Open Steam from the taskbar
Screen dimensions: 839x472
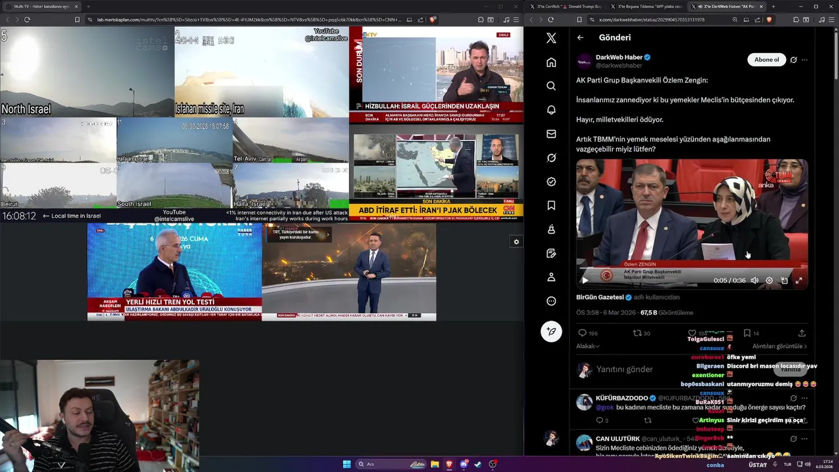pos(478,464)
